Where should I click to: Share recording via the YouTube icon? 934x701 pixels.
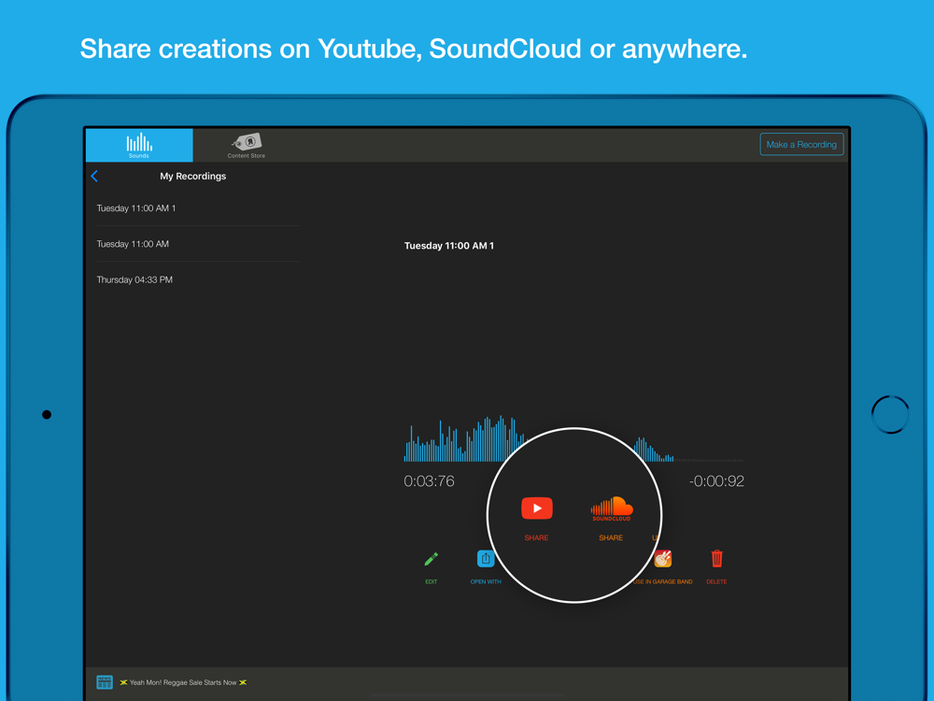[x=537, y=508]
